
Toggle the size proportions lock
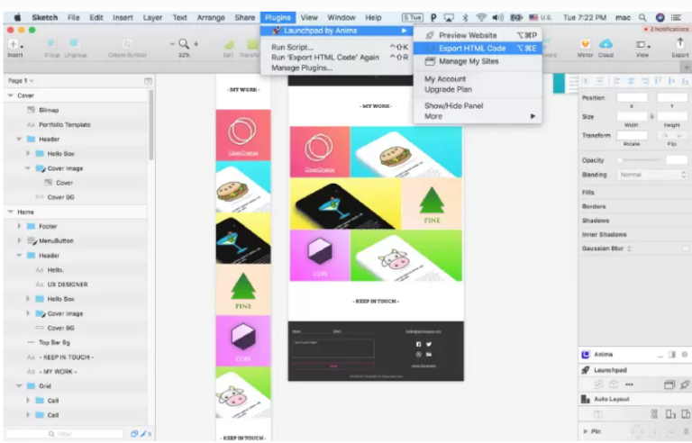[x=651, y=116]
